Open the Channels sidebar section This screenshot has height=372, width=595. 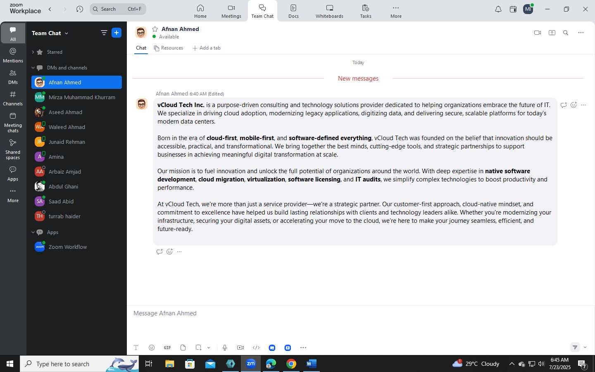click(x=13, y=98)
